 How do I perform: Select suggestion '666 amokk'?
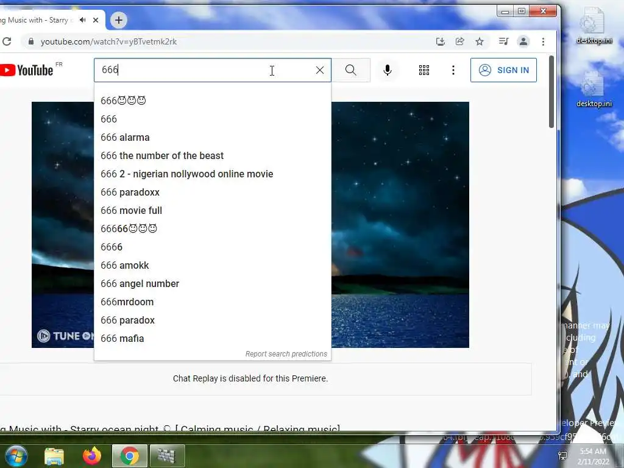pyautogui.click(x=213, y=266)
